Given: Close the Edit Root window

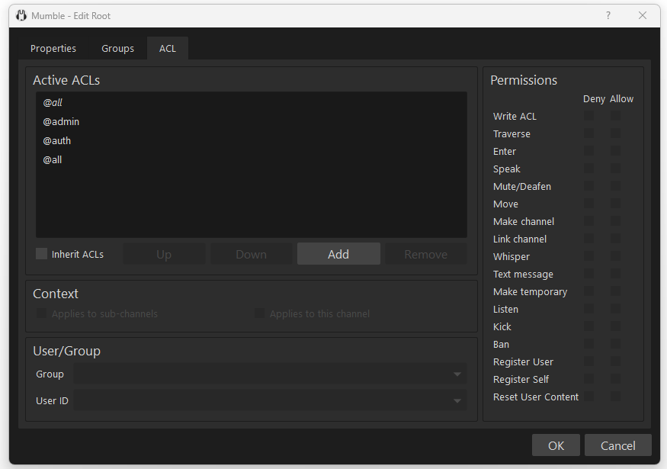Looking at the screenshot, I should point(642,15).
